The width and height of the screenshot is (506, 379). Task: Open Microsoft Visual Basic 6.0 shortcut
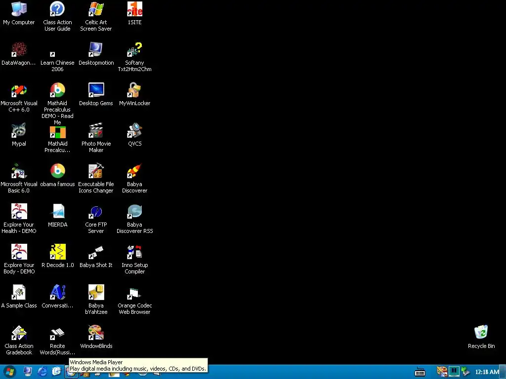tap(19, 171)
